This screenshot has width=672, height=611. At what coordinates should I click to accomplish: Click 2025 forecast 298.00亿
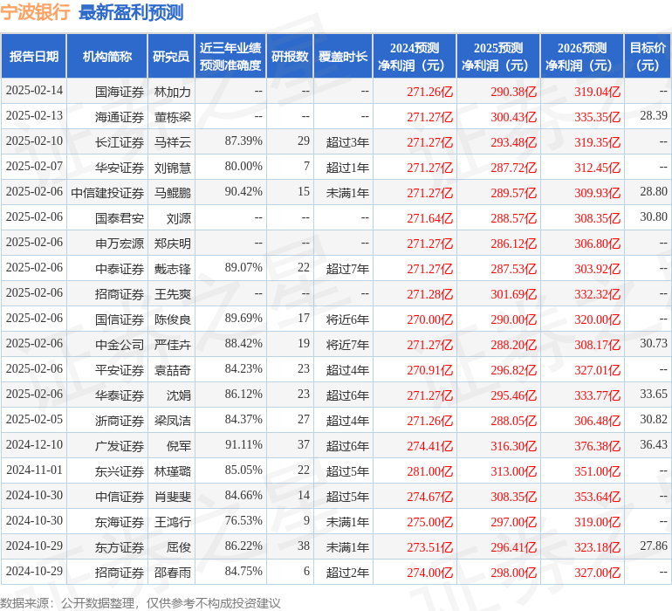coord(513,573)
